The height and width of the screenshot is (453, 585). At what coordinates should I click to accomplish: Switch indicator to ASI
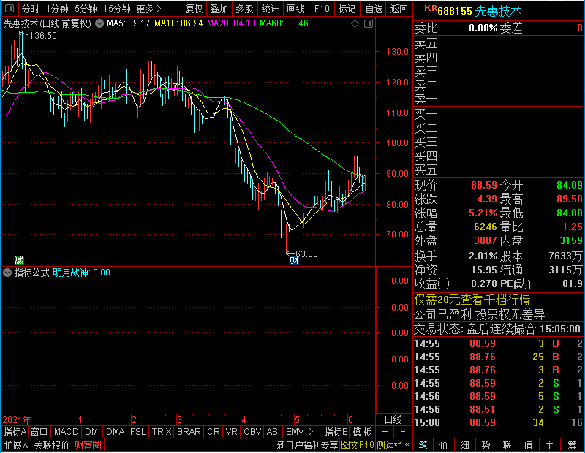[273, 432]
